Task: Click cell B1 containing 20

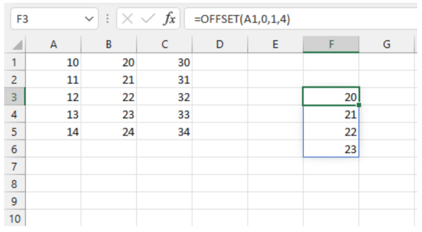Action: click(109, 62)
